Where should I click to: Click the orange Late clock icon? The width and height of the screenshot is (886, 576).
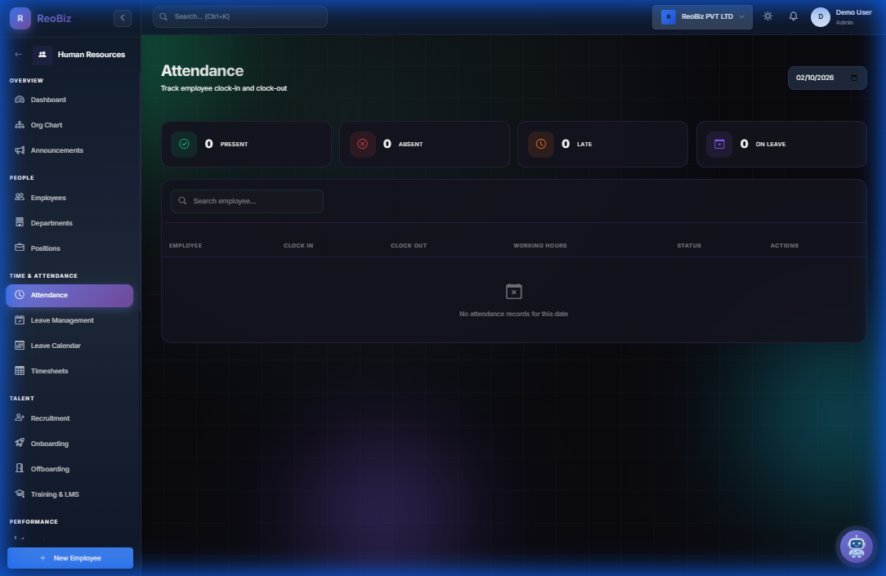pyautogui.click(x=541, y=144)
